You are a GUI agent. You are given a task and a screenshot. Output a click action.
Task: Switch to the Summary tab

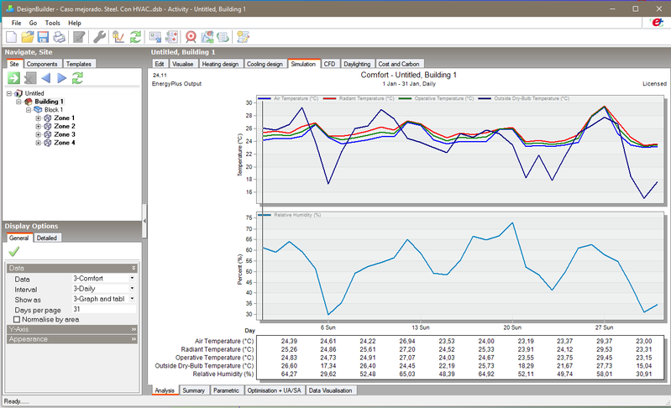tap(193, 390)
